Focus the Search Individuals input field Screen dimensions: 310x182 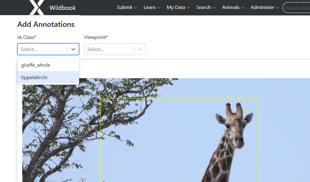click(x=296, y=8)
